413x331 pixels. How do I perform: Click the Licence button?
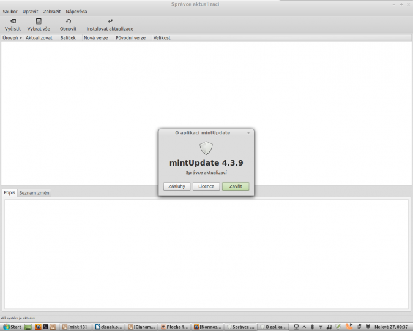click(206, 186)
